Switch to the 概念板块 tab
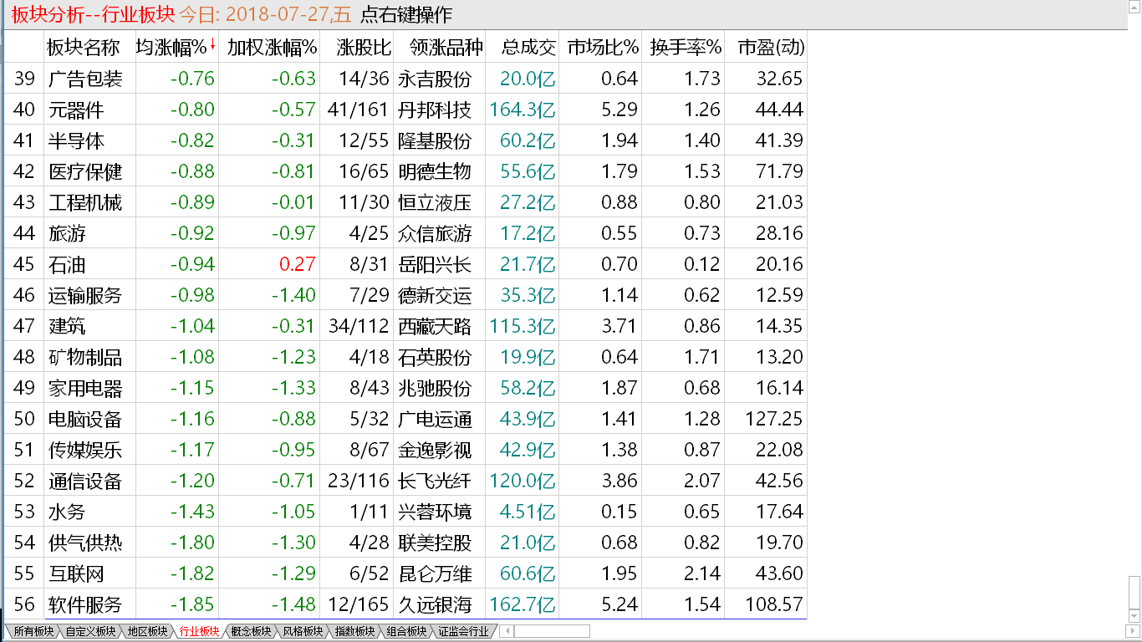Image resolution: width=1142 pixels, height=642 pixels. (251, 632)
